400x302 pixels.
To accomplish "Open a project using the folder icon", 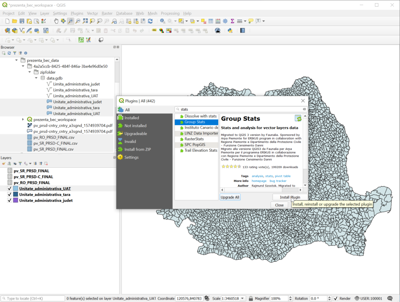I will [x=14, y=21].
